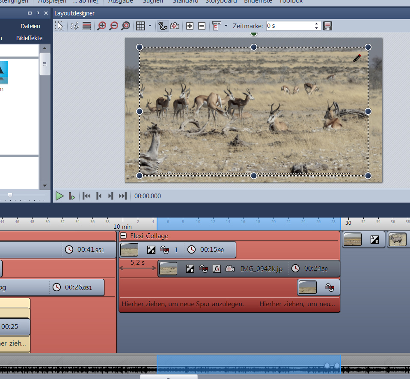The image size is (410, 379).
Task: Click the save floppy disk icon
Action: coord(328,26)
